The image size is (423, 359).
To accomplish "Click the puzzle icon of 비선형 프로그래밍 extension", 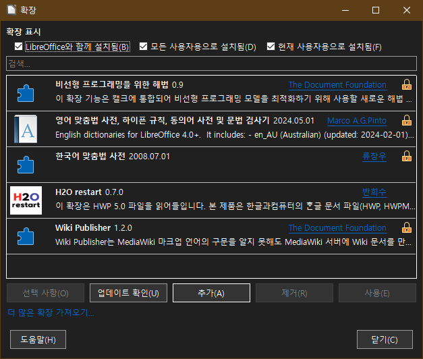I will [26, 93].
